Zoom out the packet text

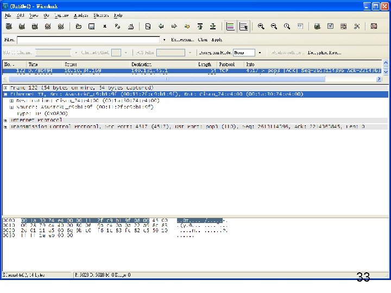click(274, 26)
